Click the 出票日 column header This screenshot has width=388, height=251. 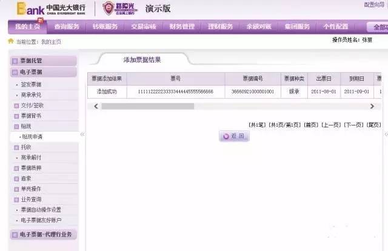324,79
